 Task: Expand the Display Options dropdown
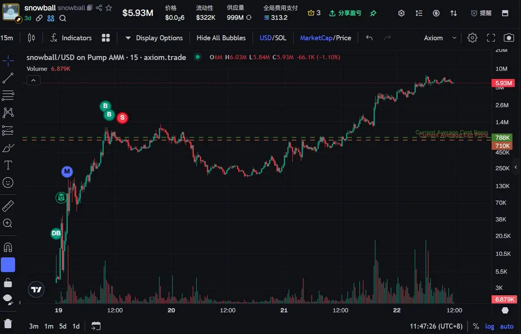(x=154, y=38)
